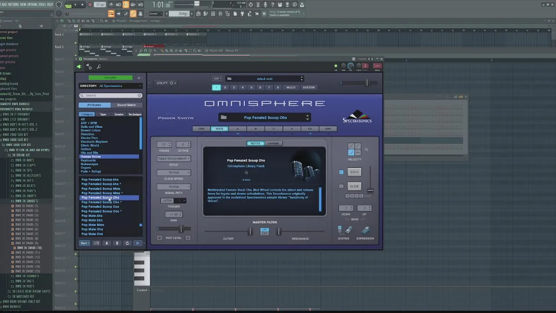Click the Resonance slider handle
Screen dimensions: 556x313
pos(279,232)
